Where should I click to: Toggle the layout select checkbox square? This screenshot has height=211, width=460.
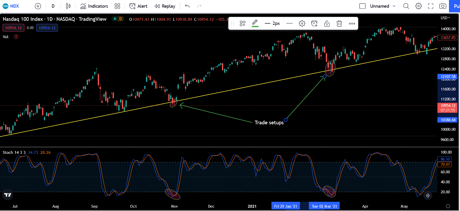coord(362,6)
